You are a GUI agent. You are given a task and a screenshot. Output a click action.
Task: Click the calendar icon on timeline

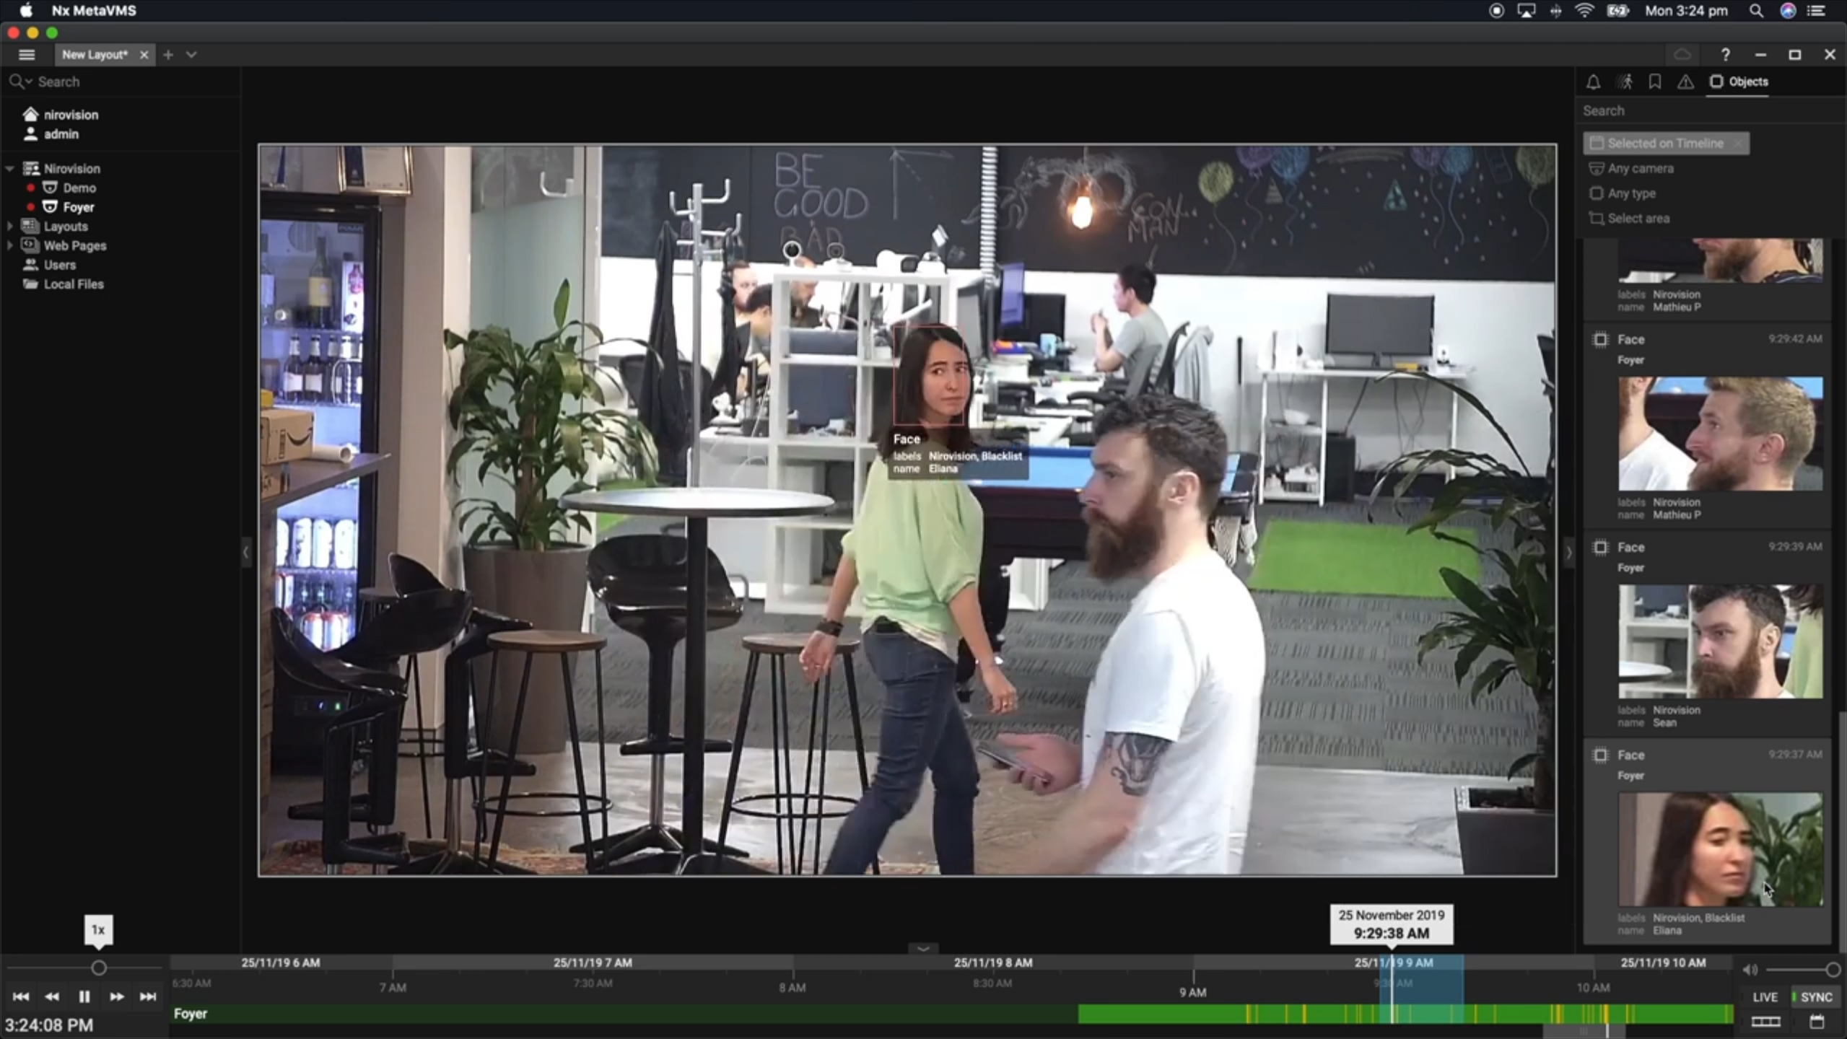(1816, 1021)
